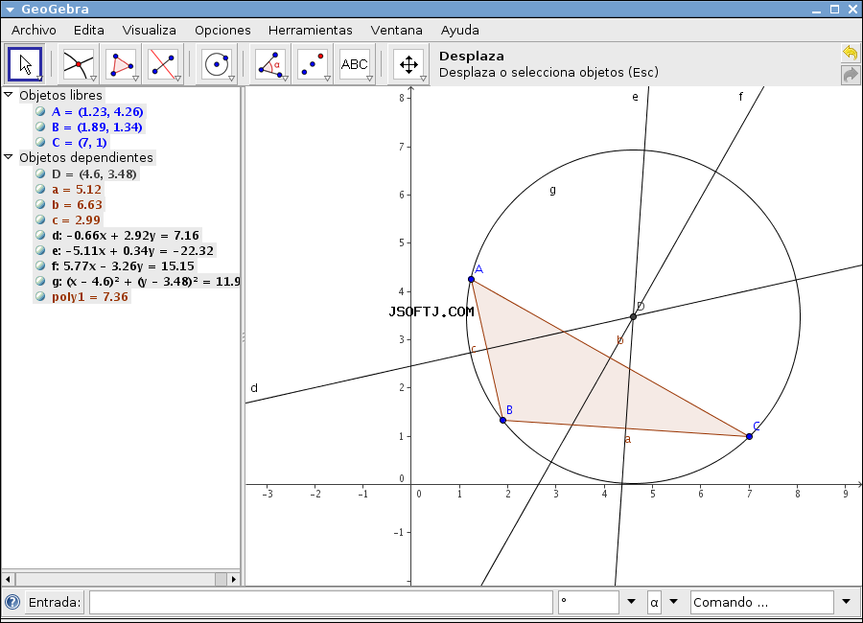
Task: Select point C in the drawing
Action: pyautogui.click(x=749, y=436)
